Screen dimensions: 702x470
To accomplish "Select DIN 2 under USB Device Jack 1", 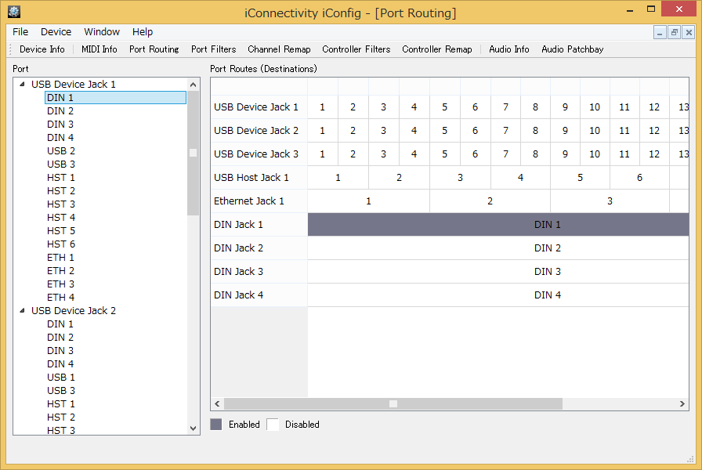I will point(60,111).
